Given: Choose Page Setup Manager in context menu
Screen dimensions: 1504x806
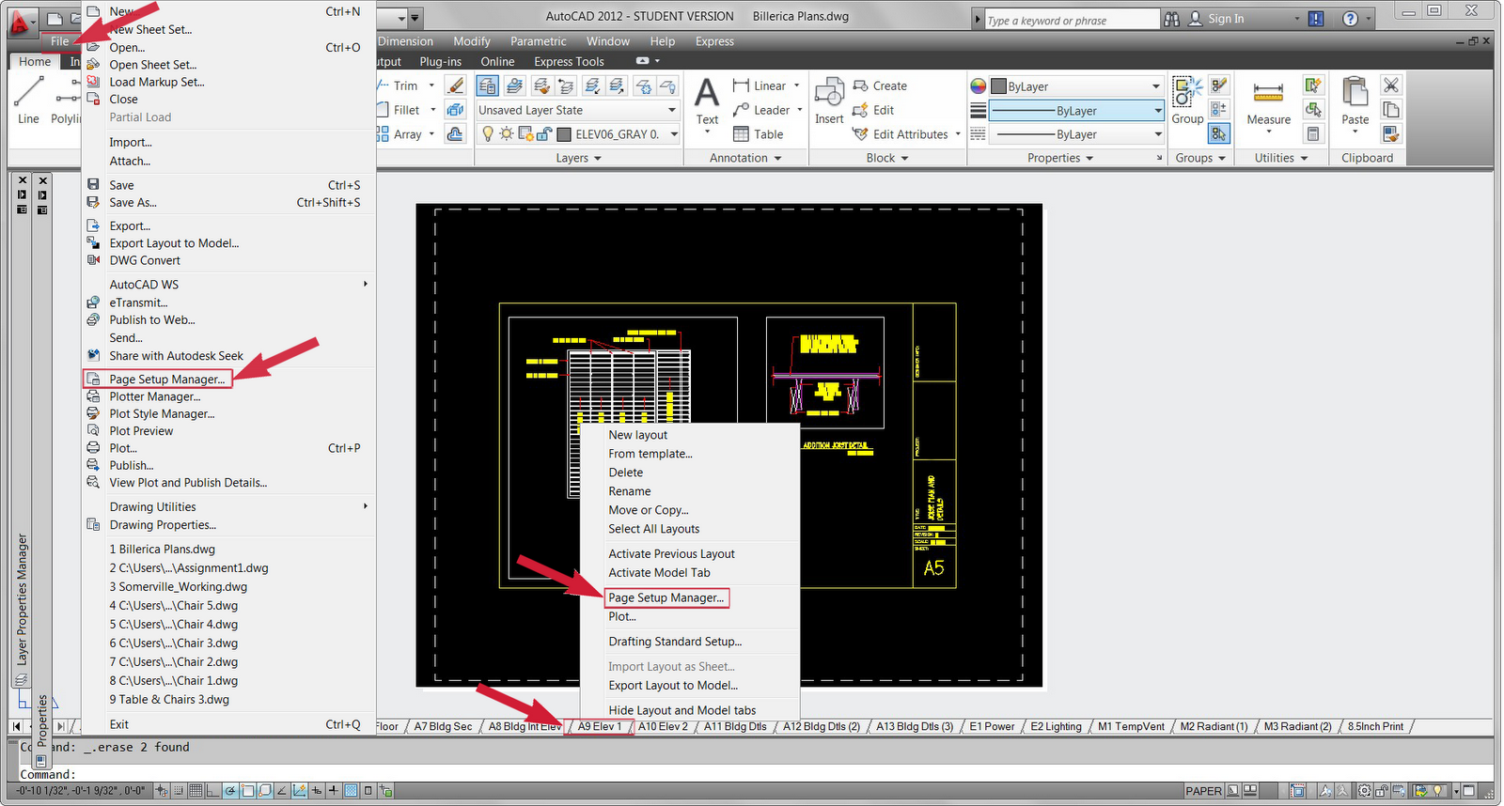Looking at the screenshot, I should [x=666, y=597].
